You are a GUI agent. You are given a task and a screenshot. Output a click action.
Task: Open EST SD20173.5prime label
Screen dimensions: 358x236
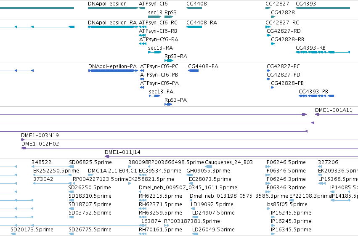[32, 230]
